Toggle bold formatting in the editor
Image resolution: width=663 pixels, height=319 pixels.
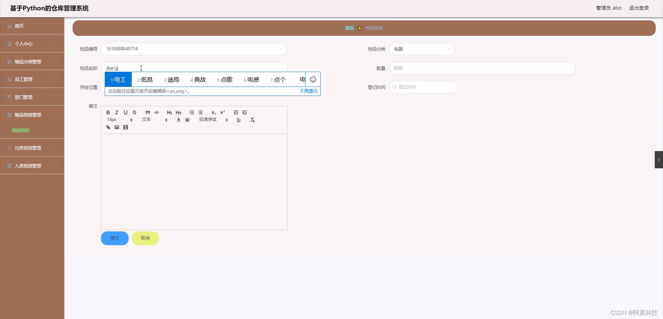click(x=108, y=112)
